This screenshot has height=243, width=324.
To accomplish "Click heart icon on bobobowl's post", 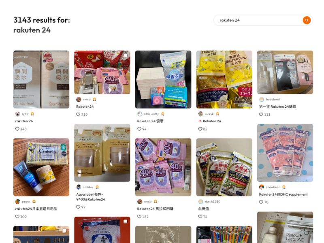I will click(x=261, y=115).
